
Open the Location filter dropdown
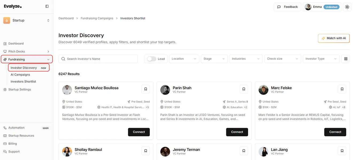tap(184, 59)
